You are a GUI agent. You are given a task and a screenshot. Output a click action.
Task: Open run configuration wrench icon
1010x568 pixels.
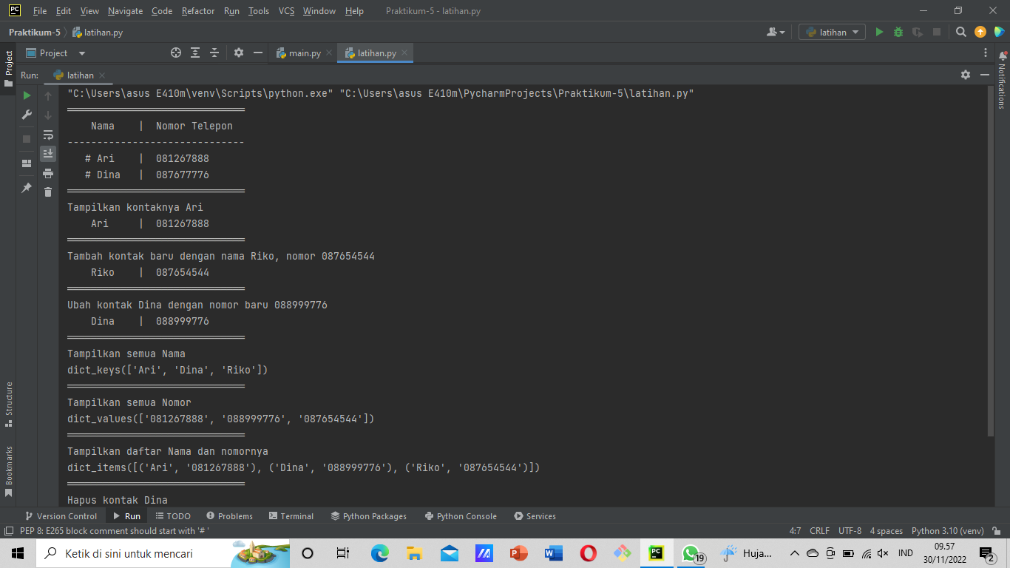[x=27, y=115]
